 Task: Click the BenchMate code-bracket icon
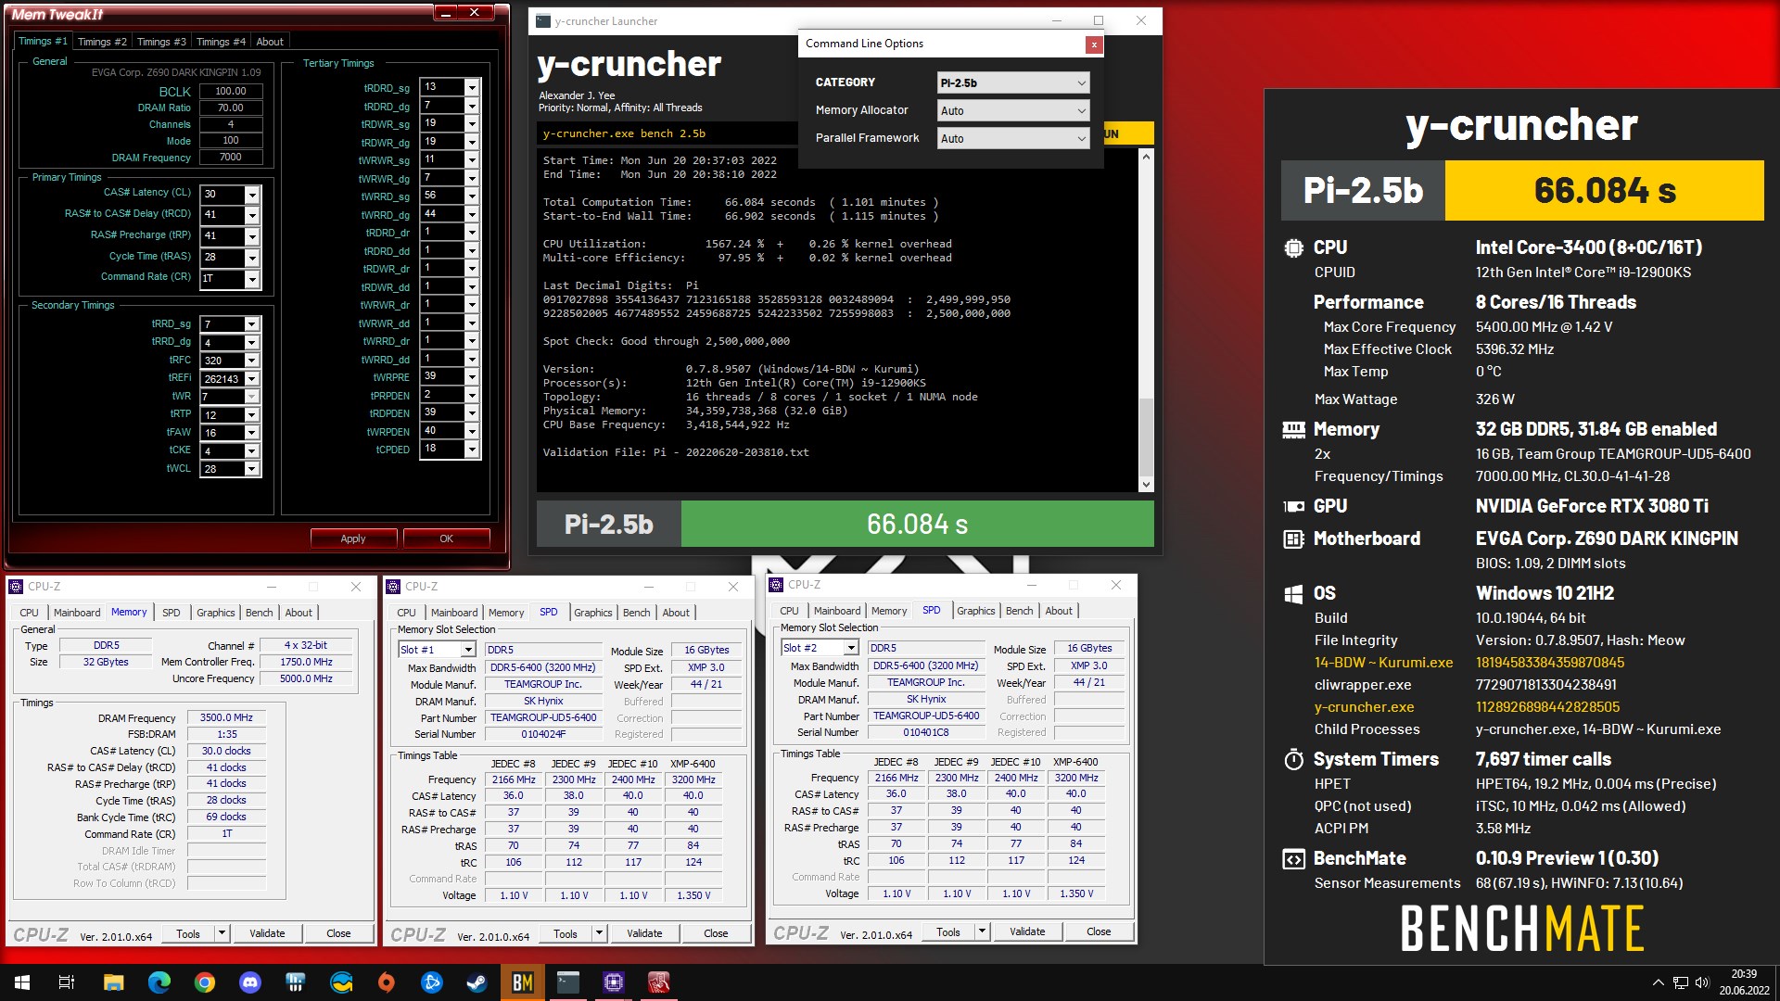point(1293,858)
